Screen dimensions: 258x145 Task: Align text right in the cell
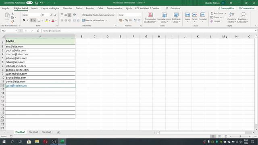(x=69, y=20)
